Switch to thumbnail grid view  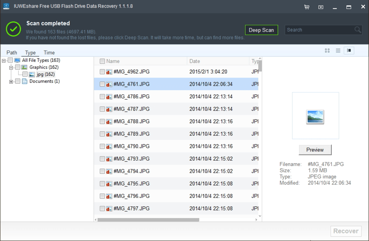pos(327,51)
